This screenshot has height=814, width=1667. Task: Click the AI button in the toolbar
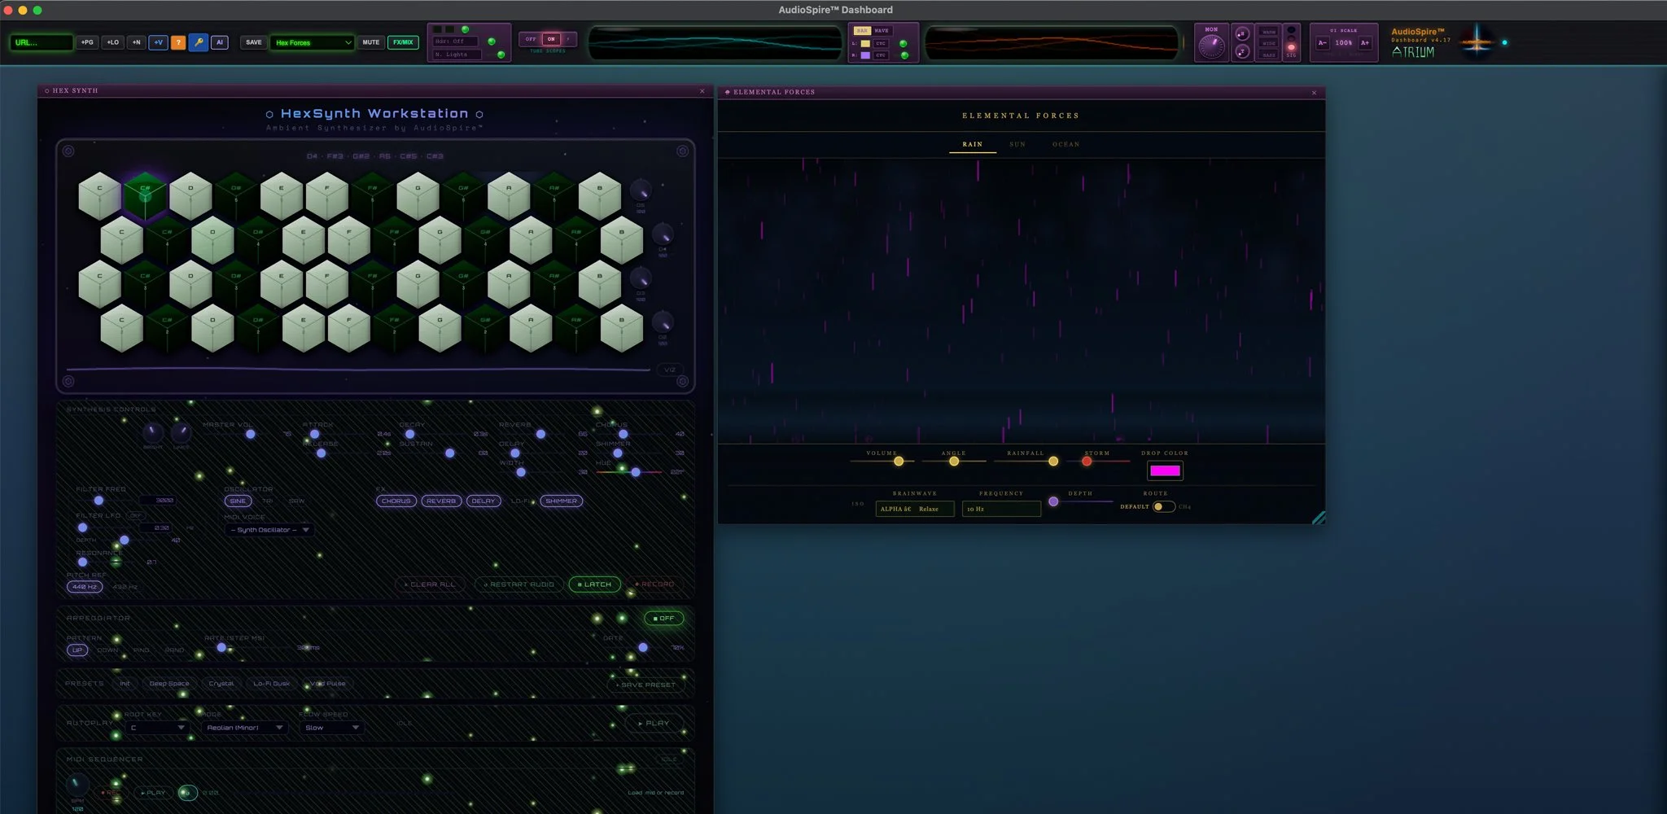[220, 42]
